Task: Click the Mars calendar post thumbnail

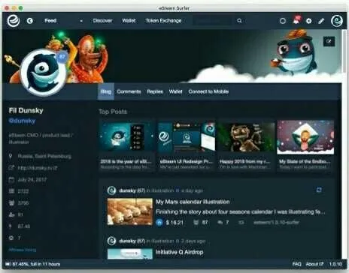Action: tap(130, 211)
